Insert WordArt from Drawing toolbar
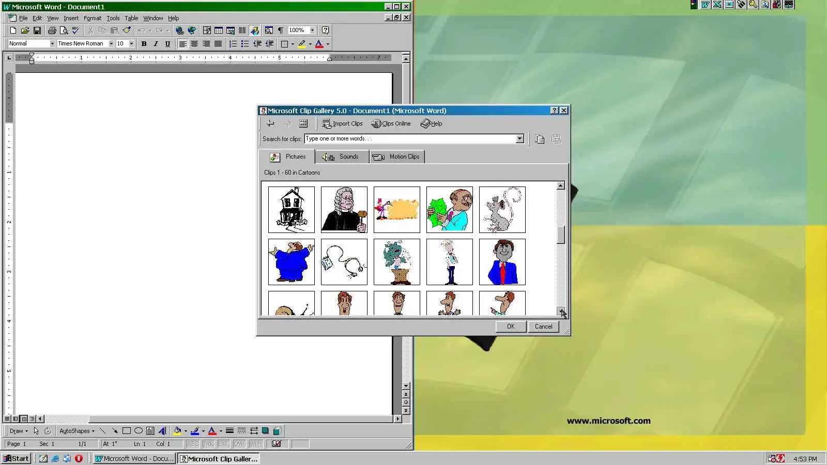This screenshot has width=827, height=465. [162, 431]
